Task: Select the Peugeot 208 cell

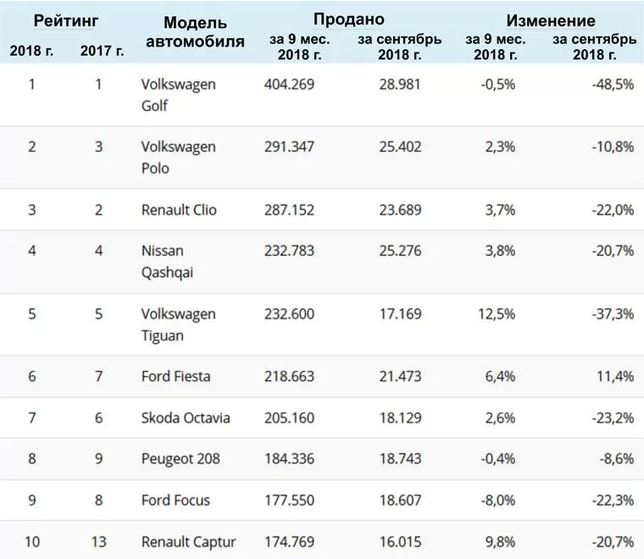Action: point(180,458)
